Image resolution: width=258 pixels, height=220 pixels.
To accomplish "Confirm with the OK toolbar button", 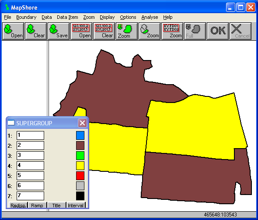I will point(218,31).
